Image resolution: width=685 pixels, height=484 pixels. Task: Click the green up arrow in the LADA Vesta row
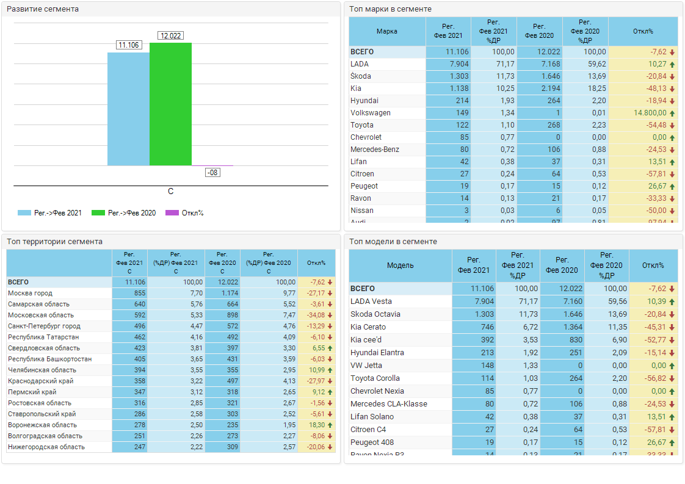click(672, 302)
